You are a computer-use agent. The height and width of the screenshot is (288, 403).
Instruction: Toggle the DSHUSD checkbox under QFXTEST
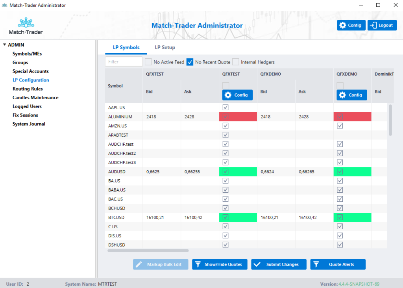[x=226, y=245]
